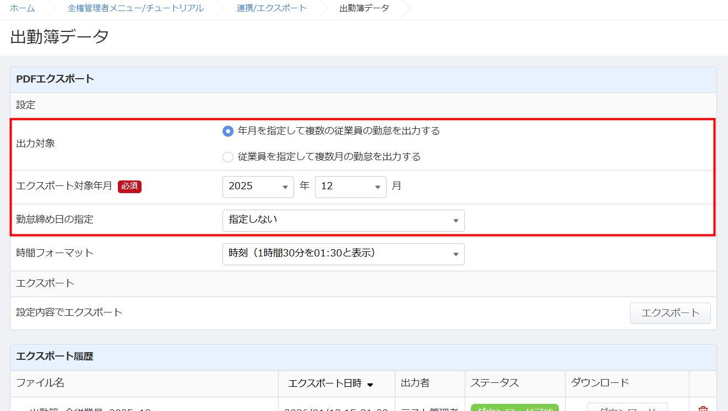Navigate to 連携/エクスポート breadcrumb
This screenshot has width=728, height=411.
tap(271, 8)
